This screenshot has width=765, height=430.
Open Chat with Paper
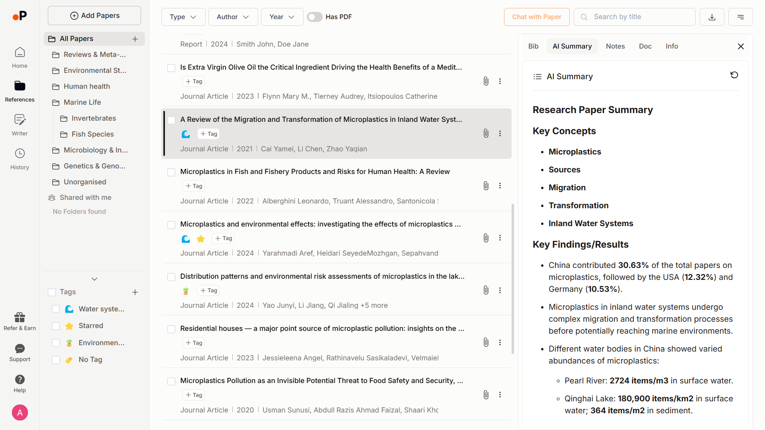tap(536, 17)
